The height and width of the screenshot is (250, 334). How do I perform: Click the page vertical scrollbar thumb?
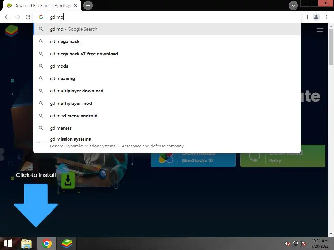click(x=331, y=47)
